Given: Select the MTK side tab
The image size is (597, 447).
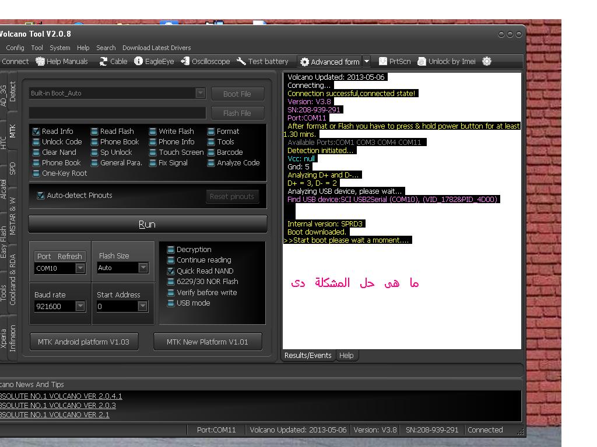Looking at the screenshot, I should (x=13, y=131).
